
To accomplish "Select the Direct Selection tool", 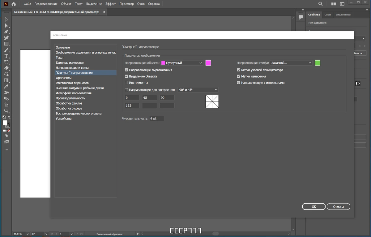I will 6,26.
